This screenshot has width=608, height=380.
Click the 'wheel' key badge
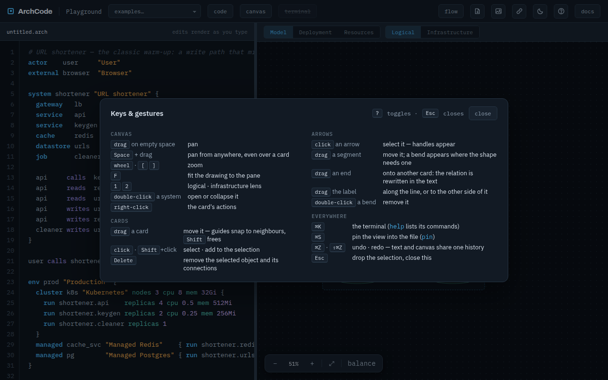(x=122, y=165)
